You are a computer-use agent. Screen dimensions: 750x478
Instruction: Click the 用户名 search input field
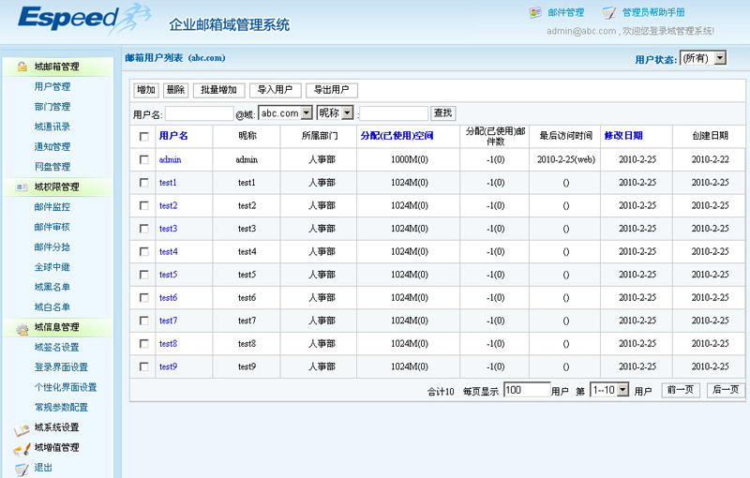[199, 113]
